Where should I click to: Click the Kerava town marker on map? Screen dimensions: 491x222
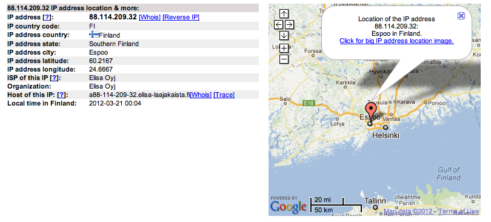click(x=395, y=102)
